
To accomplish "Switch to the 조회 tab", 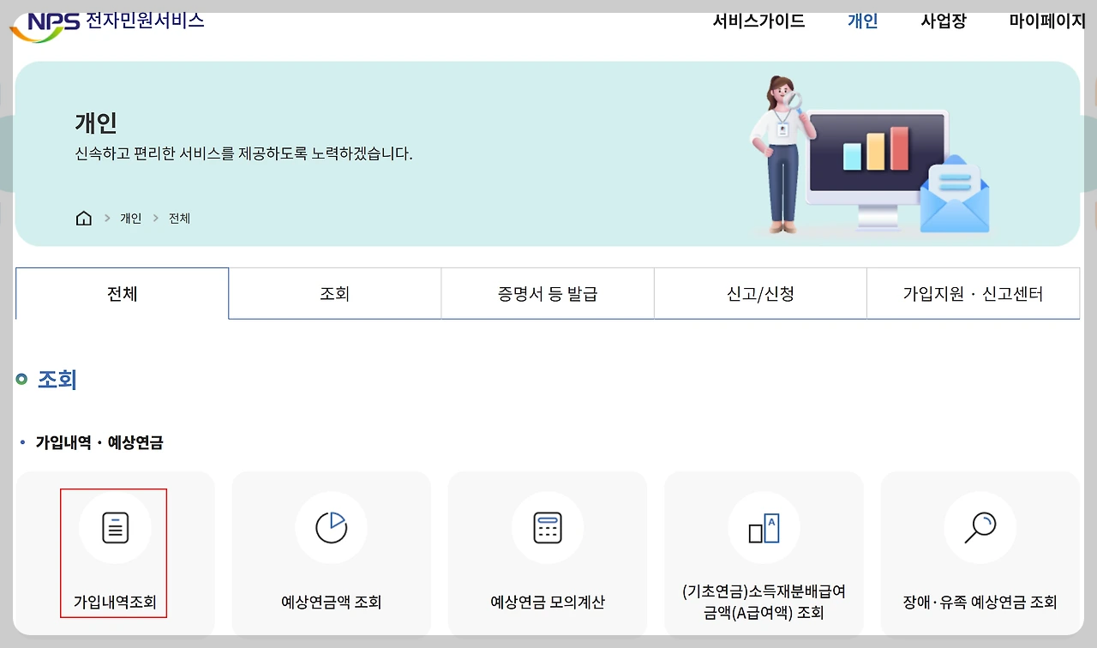I will click(x=334, y=293).
